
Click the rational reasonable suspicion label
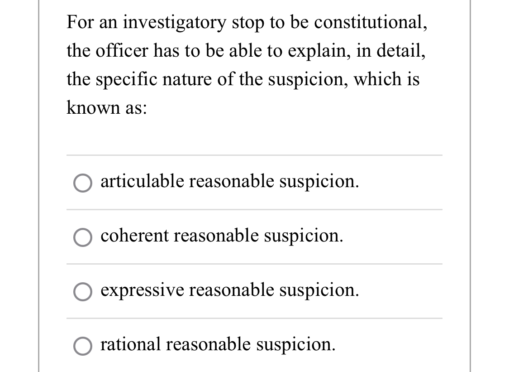click(x=218, y=344)
